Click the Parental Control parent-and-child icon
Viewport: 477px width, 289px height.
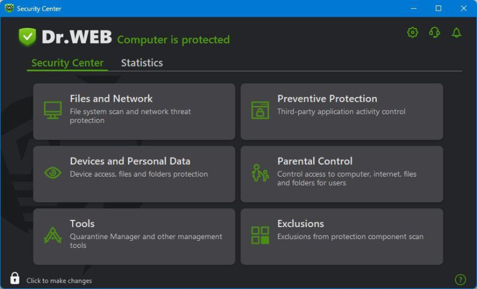[x=260, y=173]
